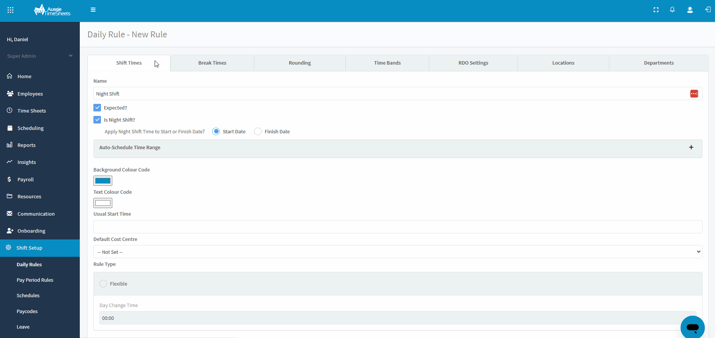715x338 pixels.
Task: Go to Leave submenu
Action: [23, 327]
